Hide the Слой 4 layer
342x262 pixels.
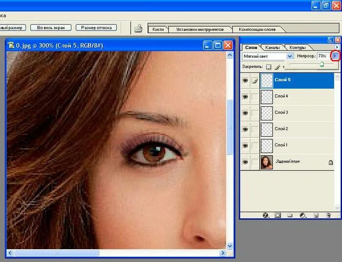click(245, 97)
